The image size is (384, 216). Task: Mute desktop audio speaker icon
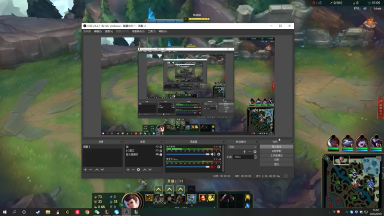(213, 154)
